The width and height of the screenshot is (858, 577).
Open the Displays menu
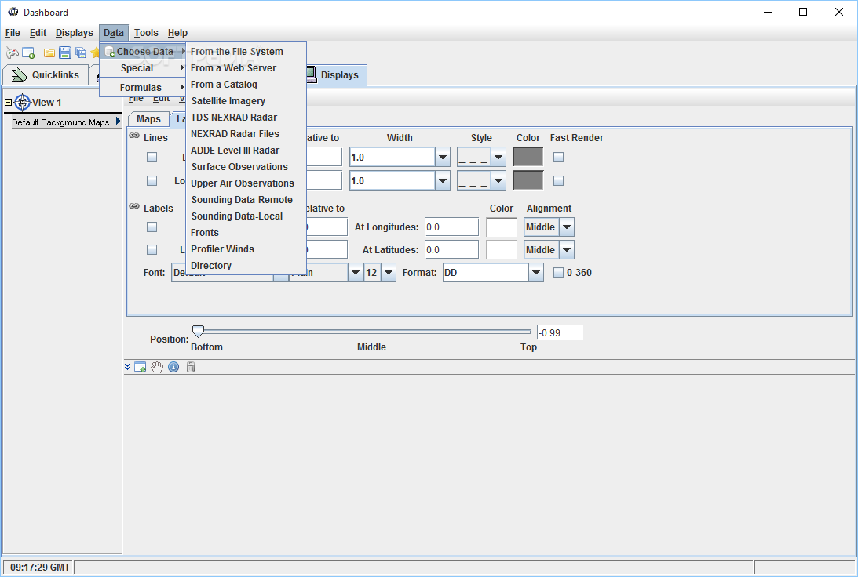click(75, 33)
